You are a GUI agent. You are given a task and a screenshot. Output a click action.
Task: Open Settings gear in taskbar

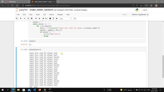45,90
